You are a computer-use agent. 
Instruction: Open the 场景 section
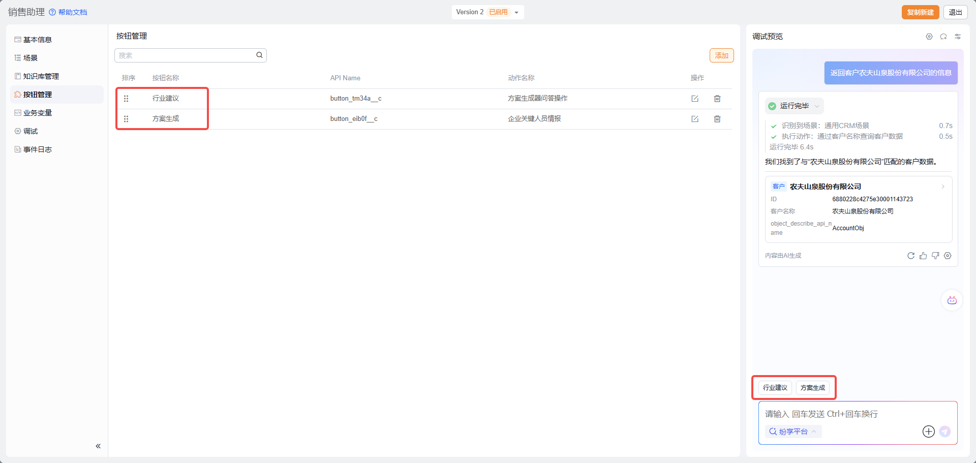[x=57, y=58]
